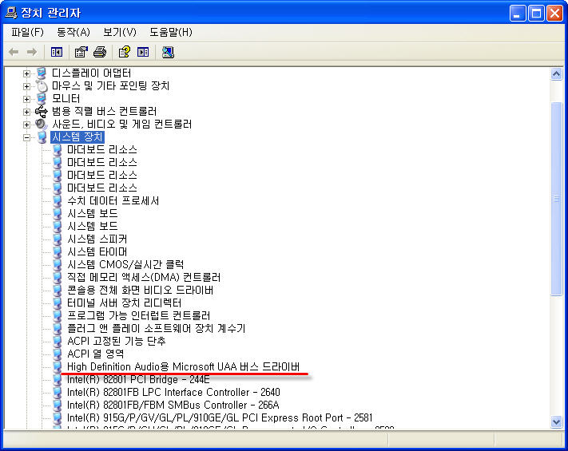This screenshot has height=451, width=568.
Task: Expand the 범용 직렬 버스 컨트롤러 node
Action: coord(26,112)
